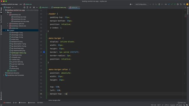Click Git push arrow icon

(175, 4)
